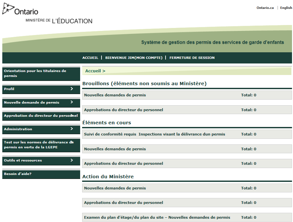
Task: Open the Besoin d'aide? menu item
Action: (x=41, y=174)
